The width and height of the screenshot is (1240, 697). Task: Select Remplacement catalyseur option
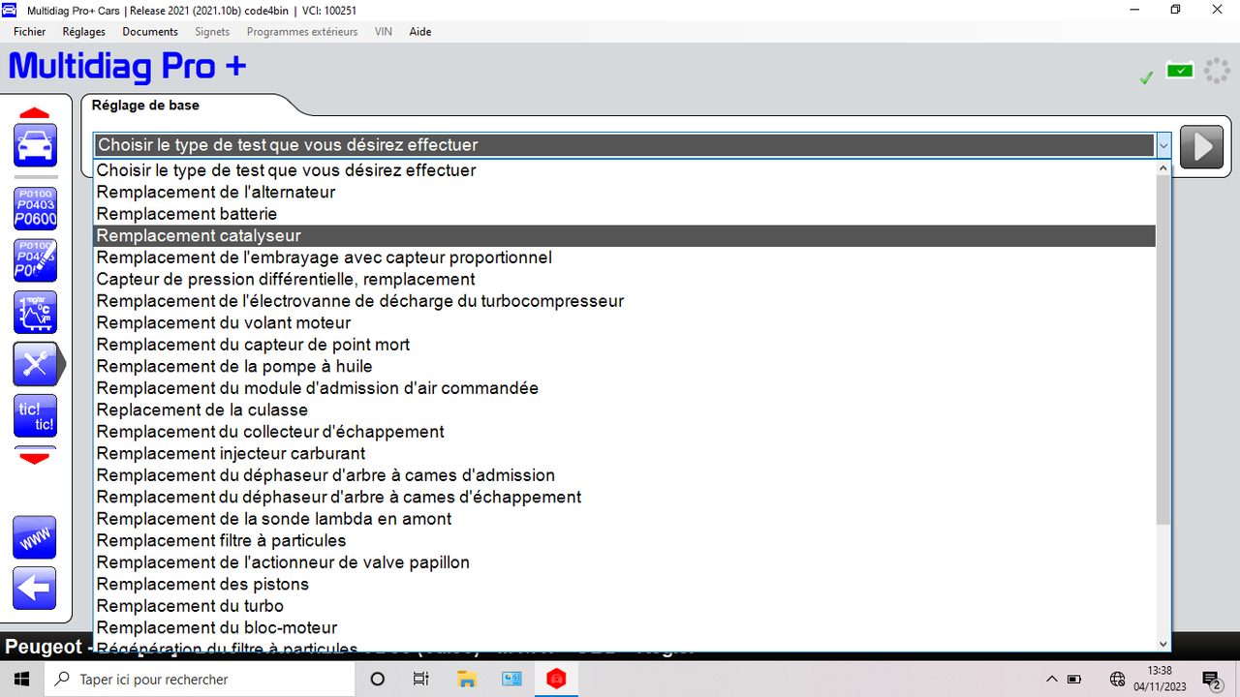pyautogui.click(x=625, y=235)
